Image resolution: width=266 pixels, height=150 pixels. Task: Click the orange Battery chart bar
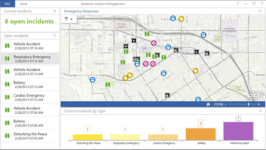pos(201,134)
